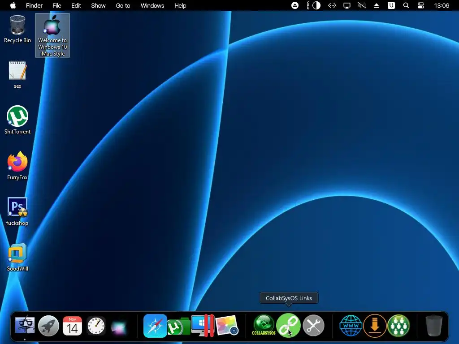Click the white U square menu bar icon

pos(391,5)
